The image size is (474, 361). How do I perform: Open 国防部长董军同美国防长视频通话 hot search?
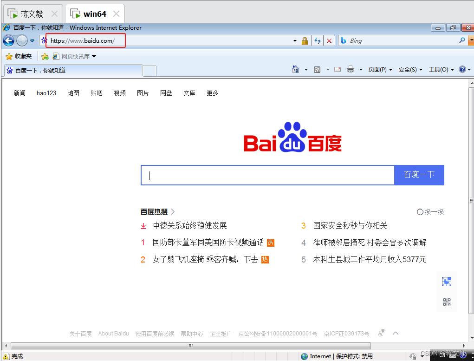[x=208, y=243]
